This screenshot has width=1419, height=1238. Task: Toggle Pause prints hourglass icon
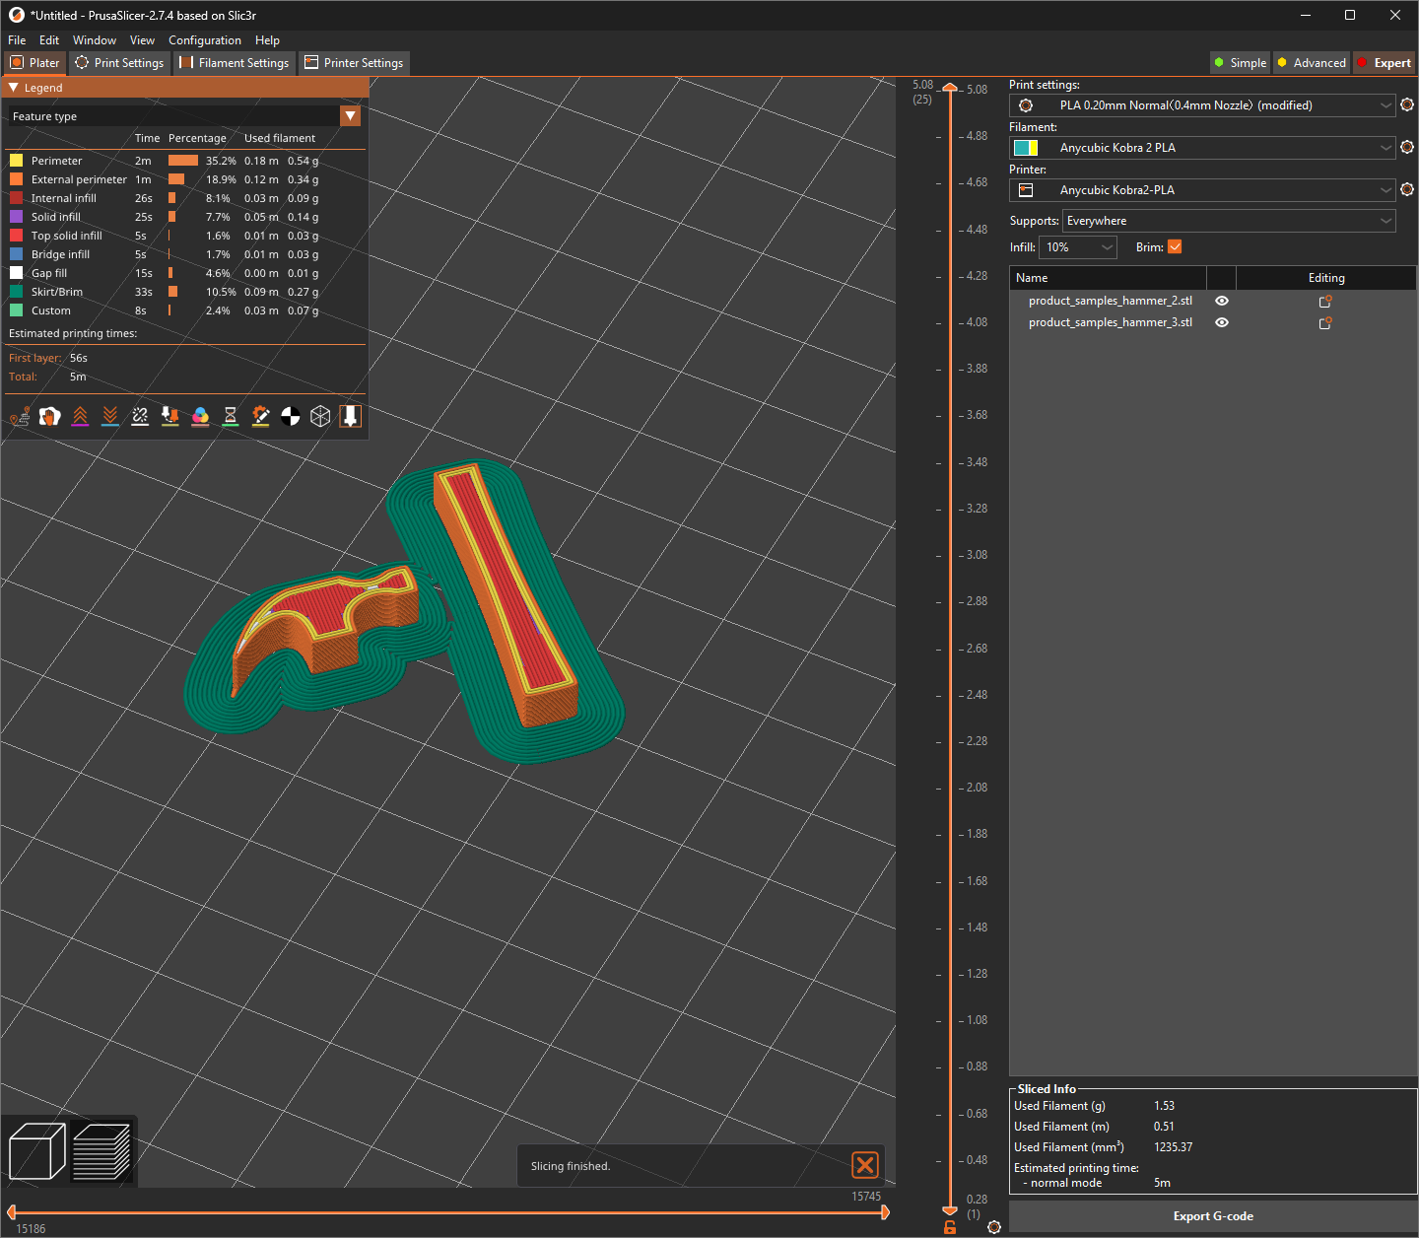click(x=231, y=416)
